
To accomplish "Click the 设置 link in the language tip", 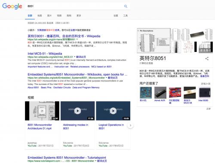I will coord(73,30).
